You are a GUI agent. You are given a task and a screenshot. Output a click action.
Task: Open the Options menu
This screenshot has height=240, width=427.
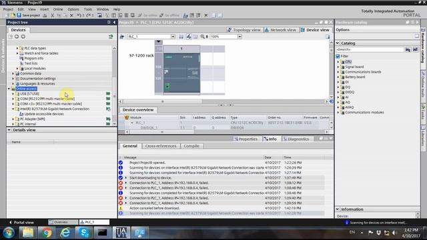point(73,9)
